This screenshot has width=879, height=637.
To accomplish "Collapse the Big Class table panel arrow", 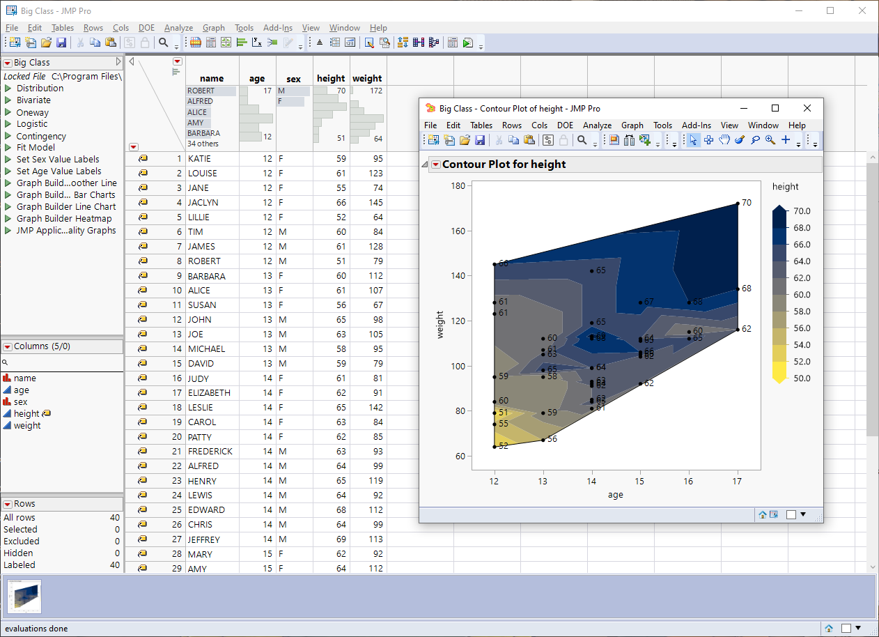I will [118, 63].
